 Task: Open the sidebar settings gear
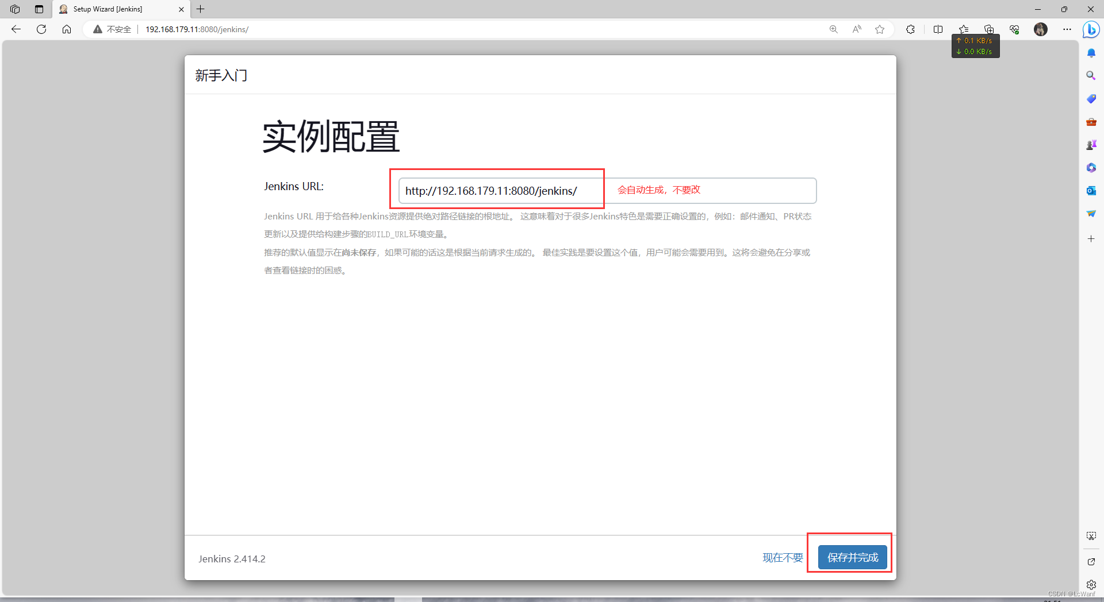coord(1091,585)
